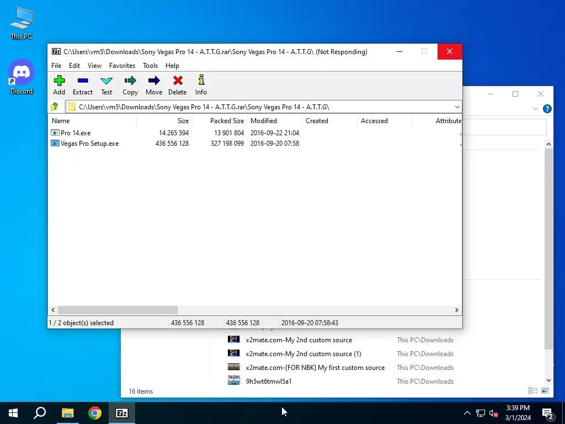The width and height of the screenshot is (565, 424).
Task: Click the Test archive icon
Action: [x=106, y=81]
